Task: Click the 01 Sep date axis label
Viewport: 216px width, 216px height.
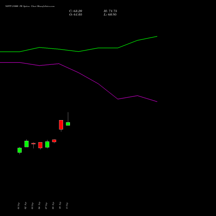Action: pyautogui.click(x=19, y=206)
